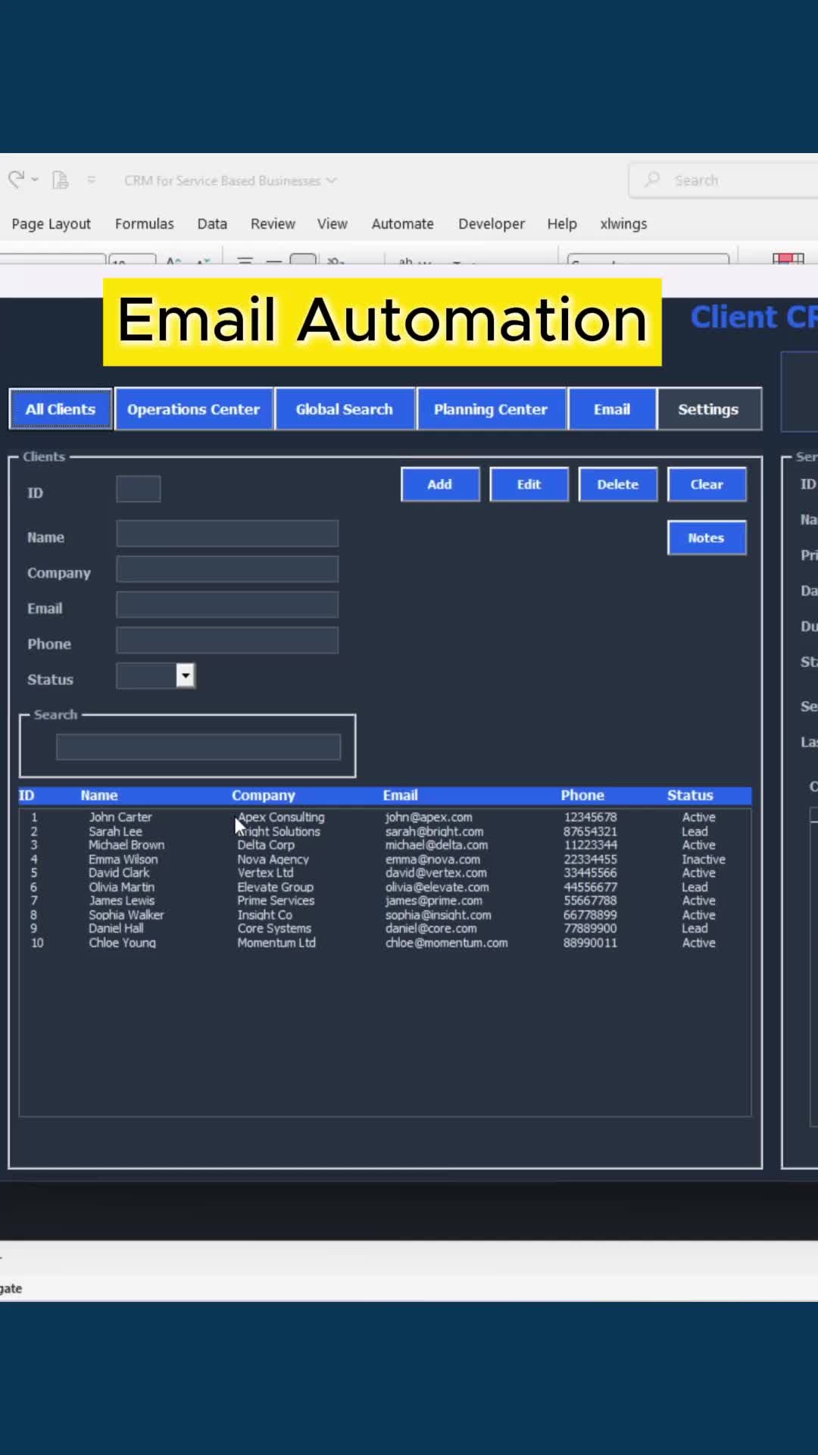The width and height of the screenshot is (818, 1455).
Task: Select the Emma Wilson client row
Action: point(385,859)
